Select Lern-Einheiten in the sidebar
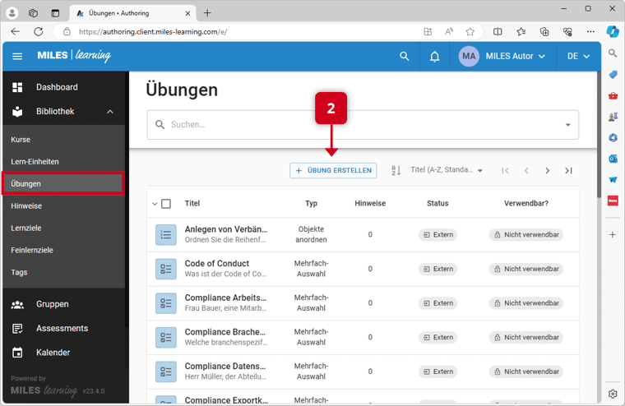 point(35,162)
